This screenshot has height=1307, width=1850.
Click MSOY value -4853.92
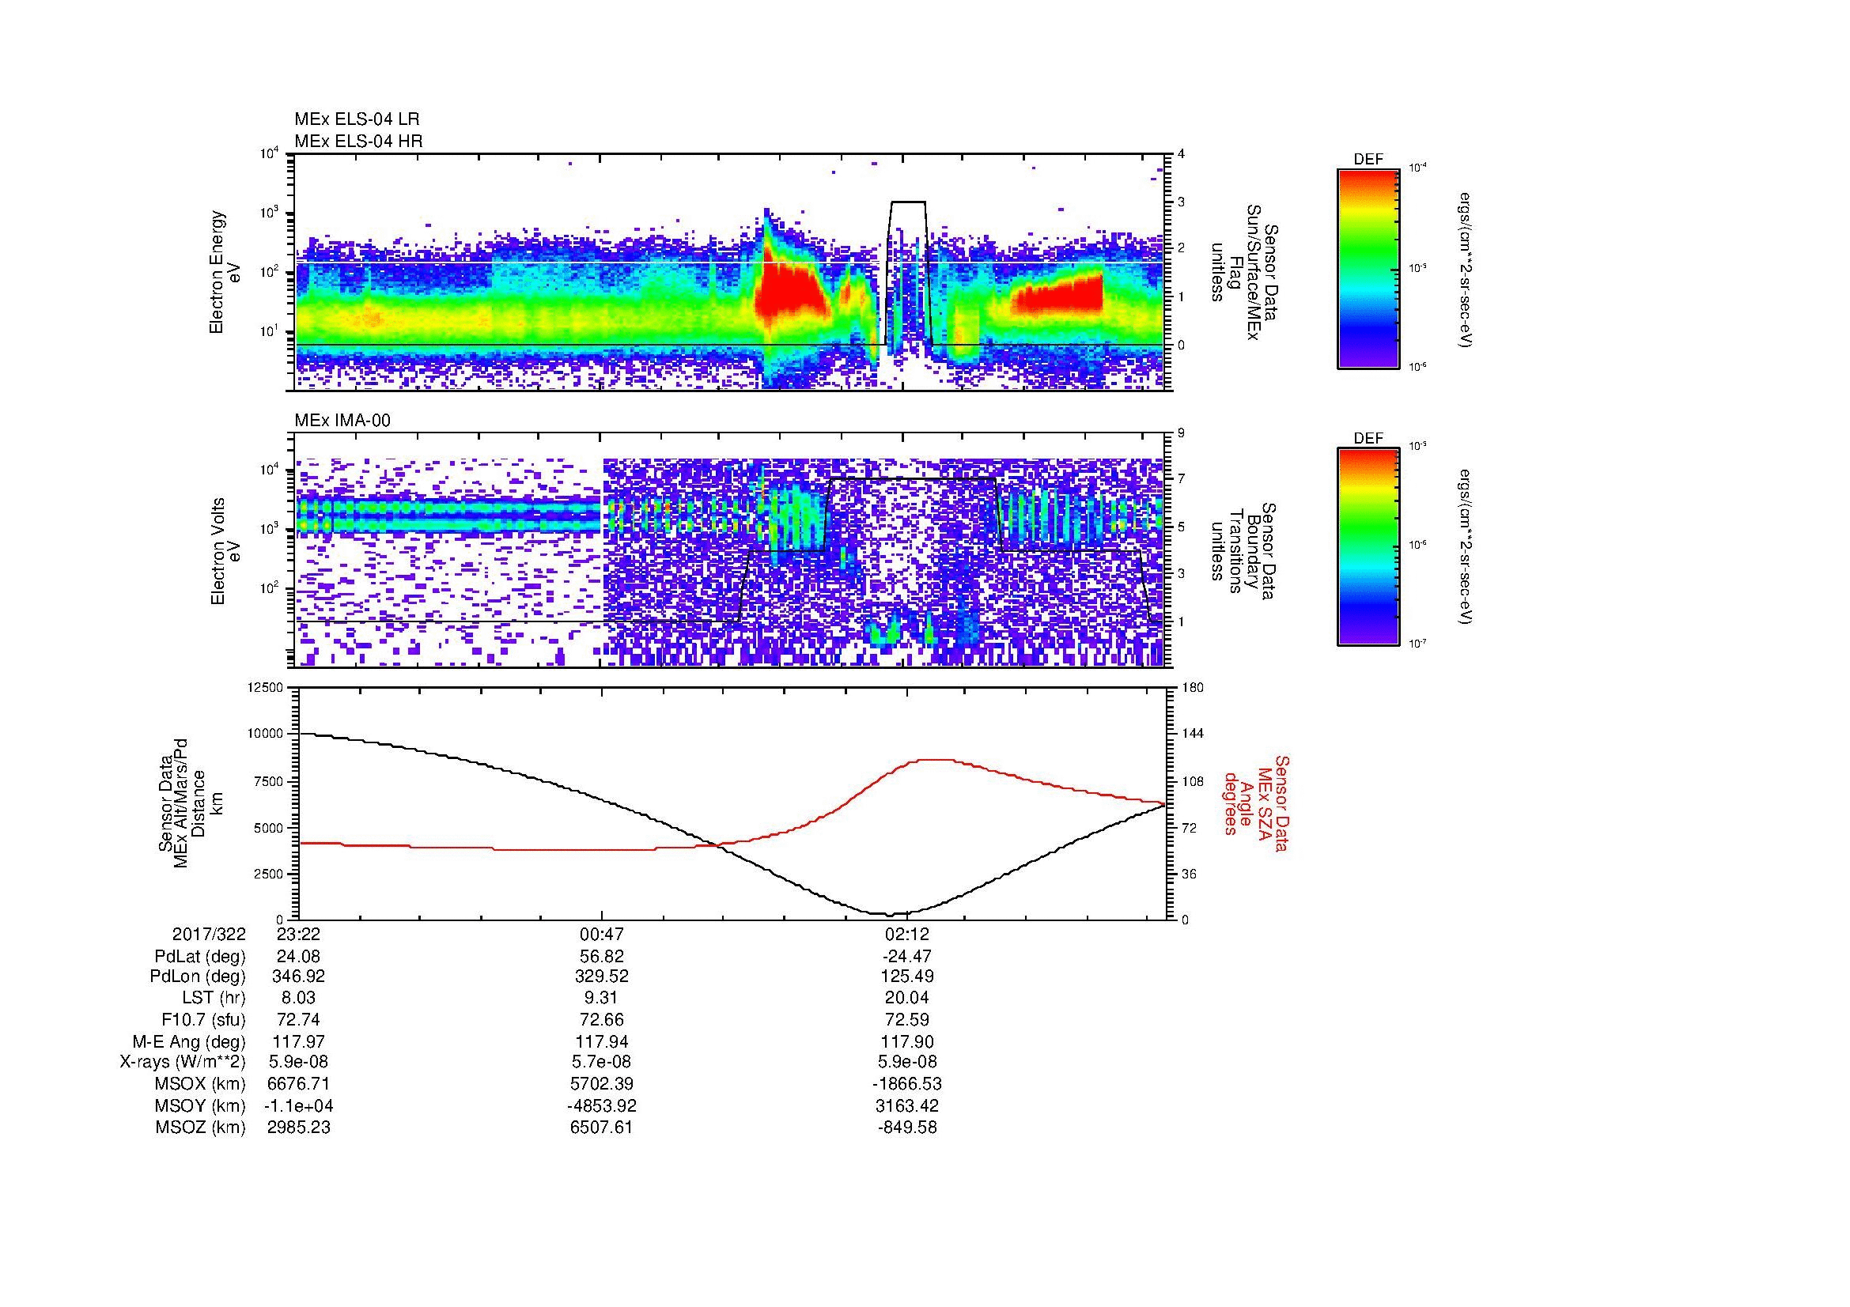coord(602,1105)
